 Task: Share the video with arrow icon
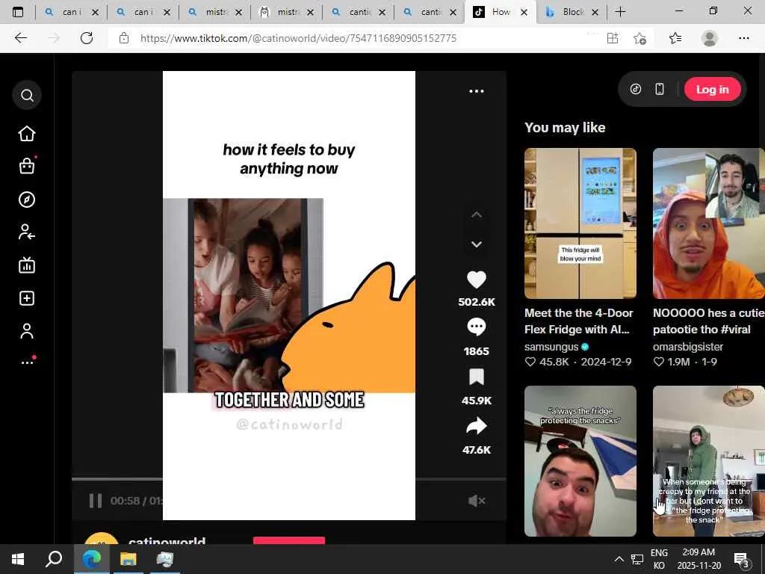477,426
